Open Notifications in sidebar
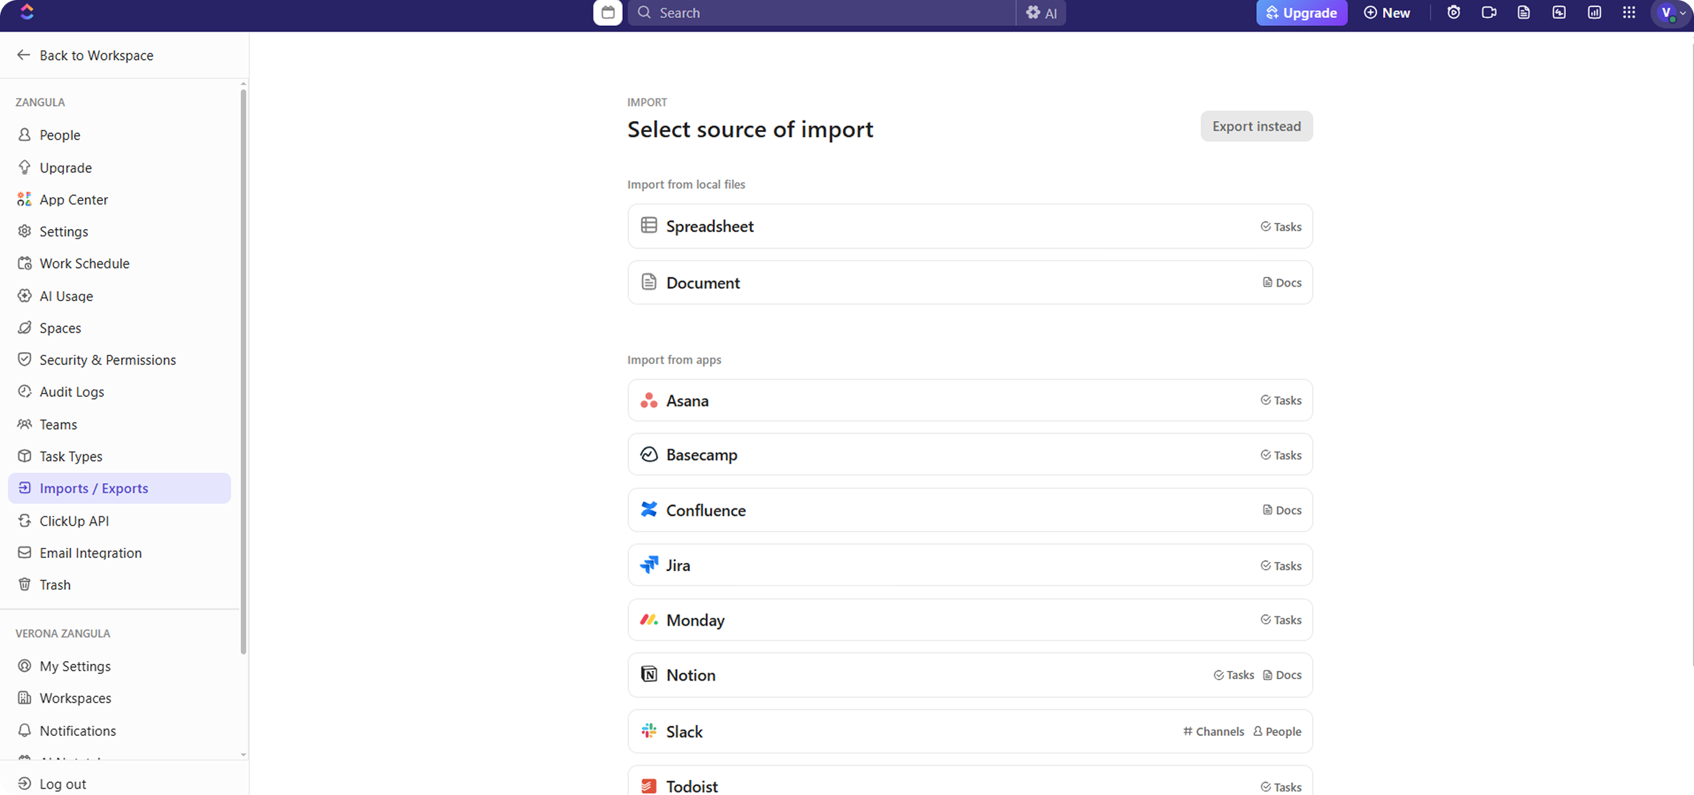Viewport: 1694px width, 795px height. point(120,730)
